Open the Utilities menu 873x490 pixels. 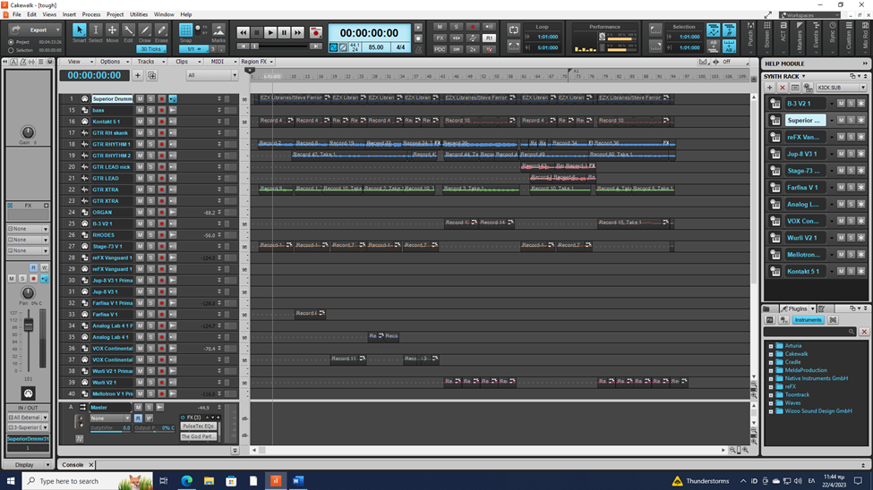[x=139, y=14]
